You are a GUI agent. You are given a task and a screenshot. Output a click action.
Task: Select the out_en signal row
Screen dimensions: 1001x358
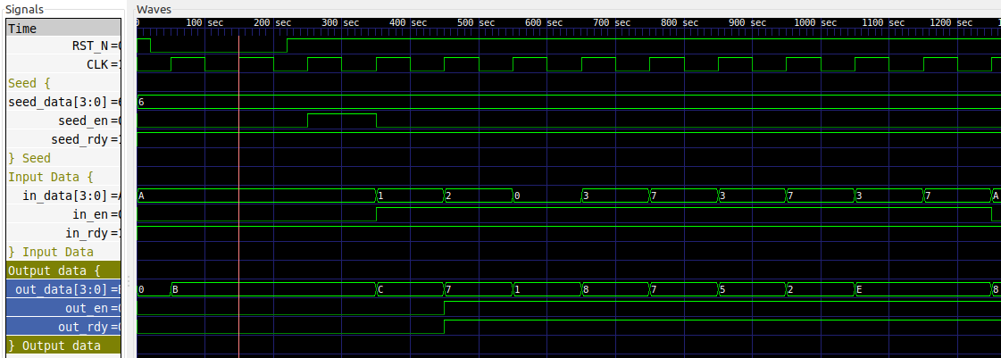(x=63, y=308)
